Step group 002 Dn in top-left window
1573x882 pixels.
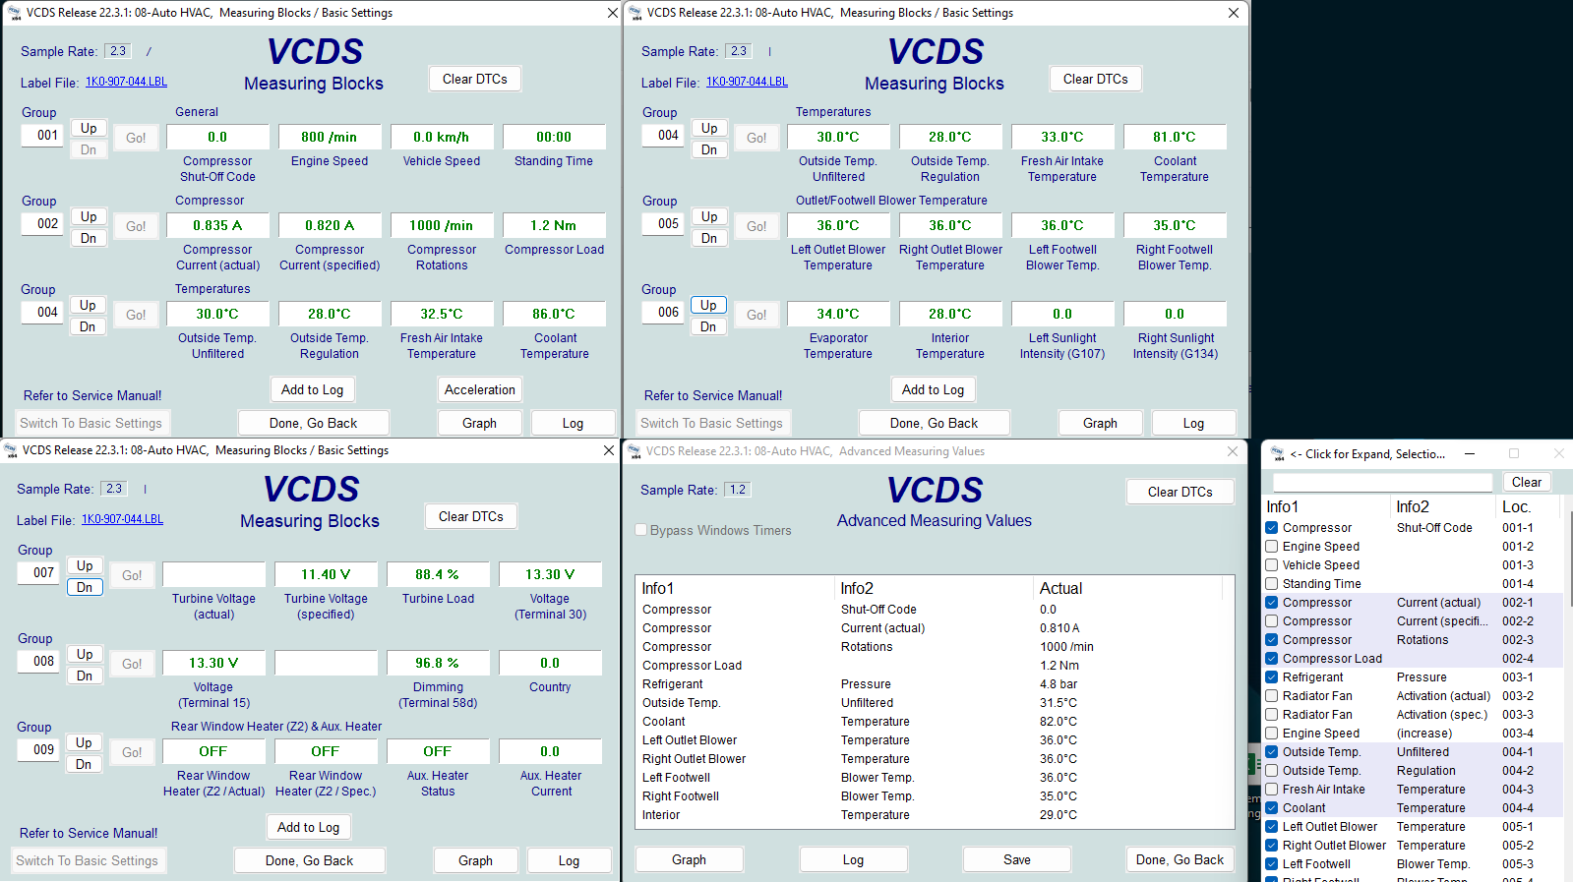[89, 238]
